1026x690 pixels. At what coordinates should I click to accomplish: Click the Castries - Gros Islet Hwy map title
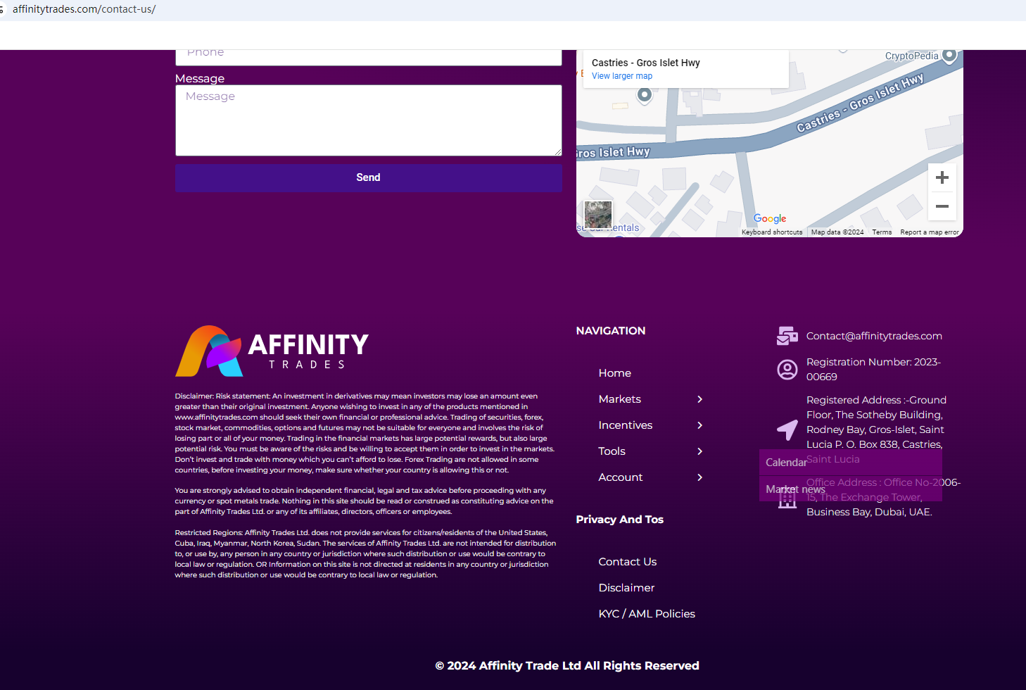point(645,63)
